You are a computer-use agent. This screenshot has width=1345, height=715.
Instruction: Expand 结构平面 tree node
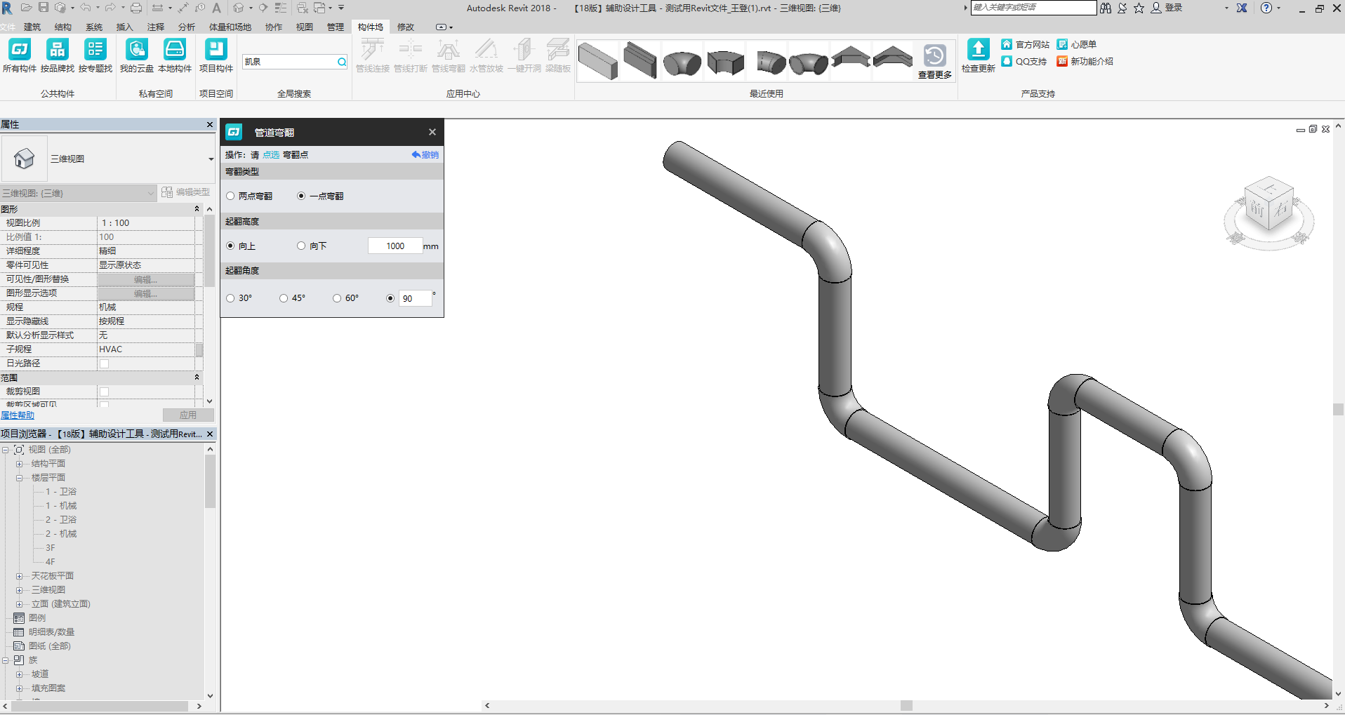(20, 464)
